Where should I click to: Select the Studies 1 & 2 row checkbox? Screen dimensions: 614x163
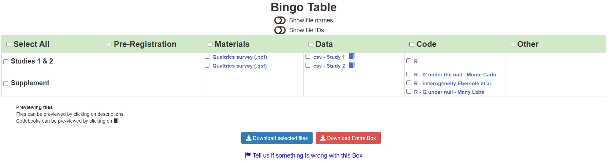click(x=6, y=62)
